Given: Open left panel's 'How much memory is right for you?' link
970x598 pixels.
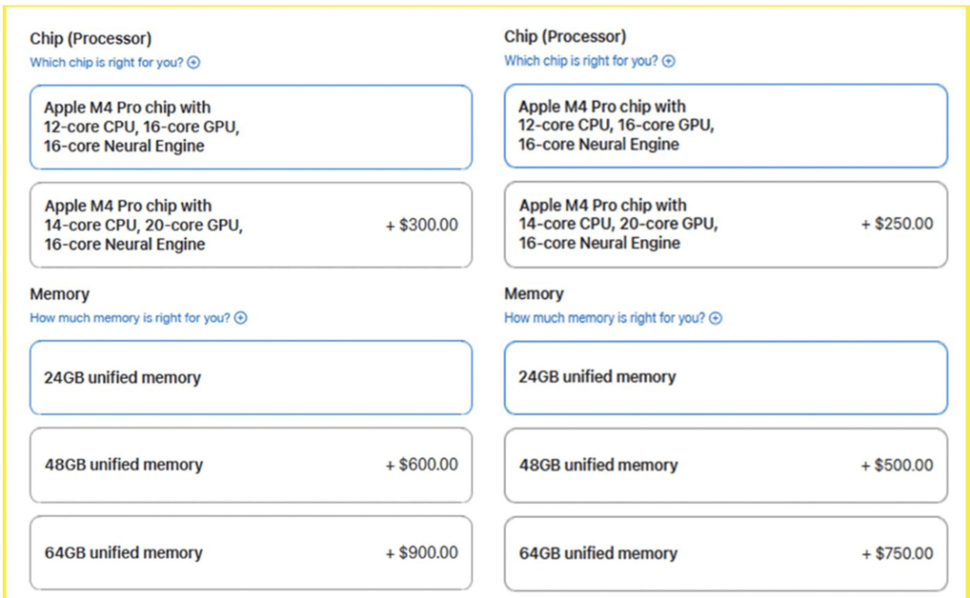Looking at the screenshot, I should [x=130, y=318].
